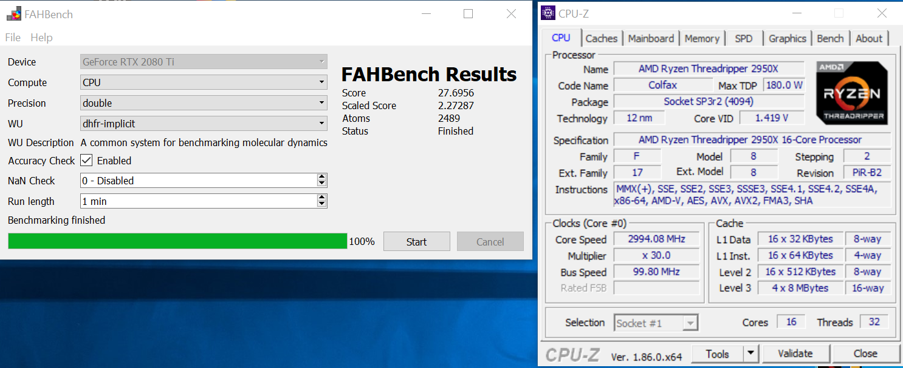Click the Core VID value 1.419 V

tap(772, 118)
